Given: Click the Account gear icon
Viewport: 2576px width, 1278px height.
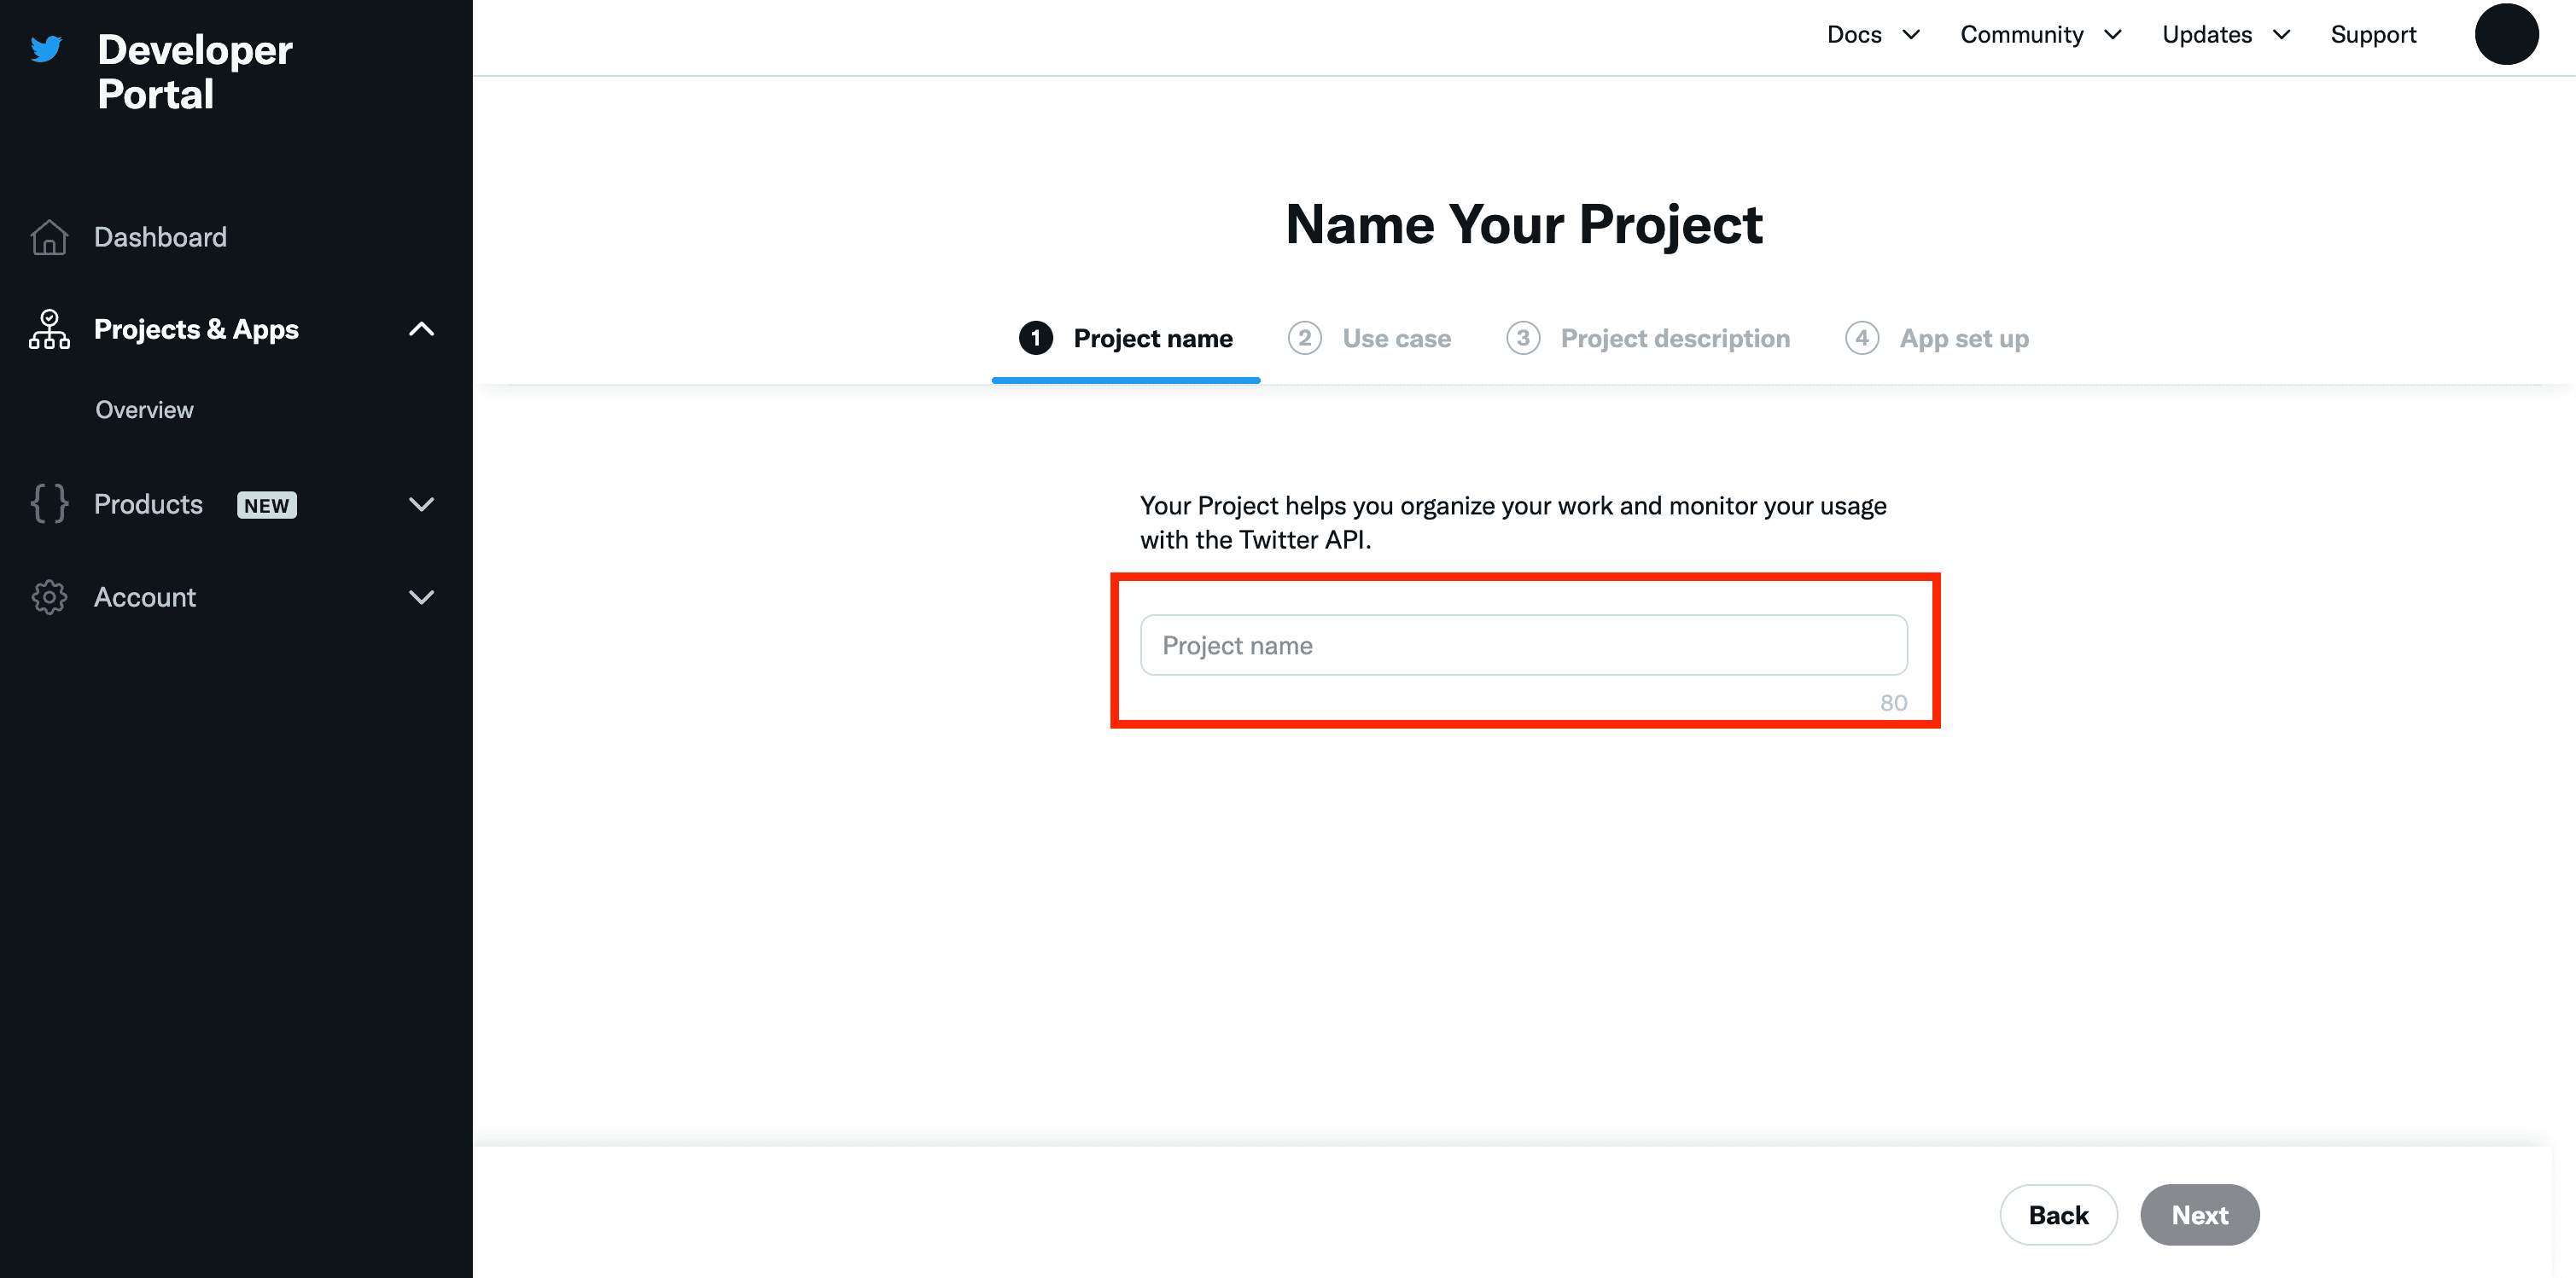Looking at the screenshot, I should (x=49, y=596).
